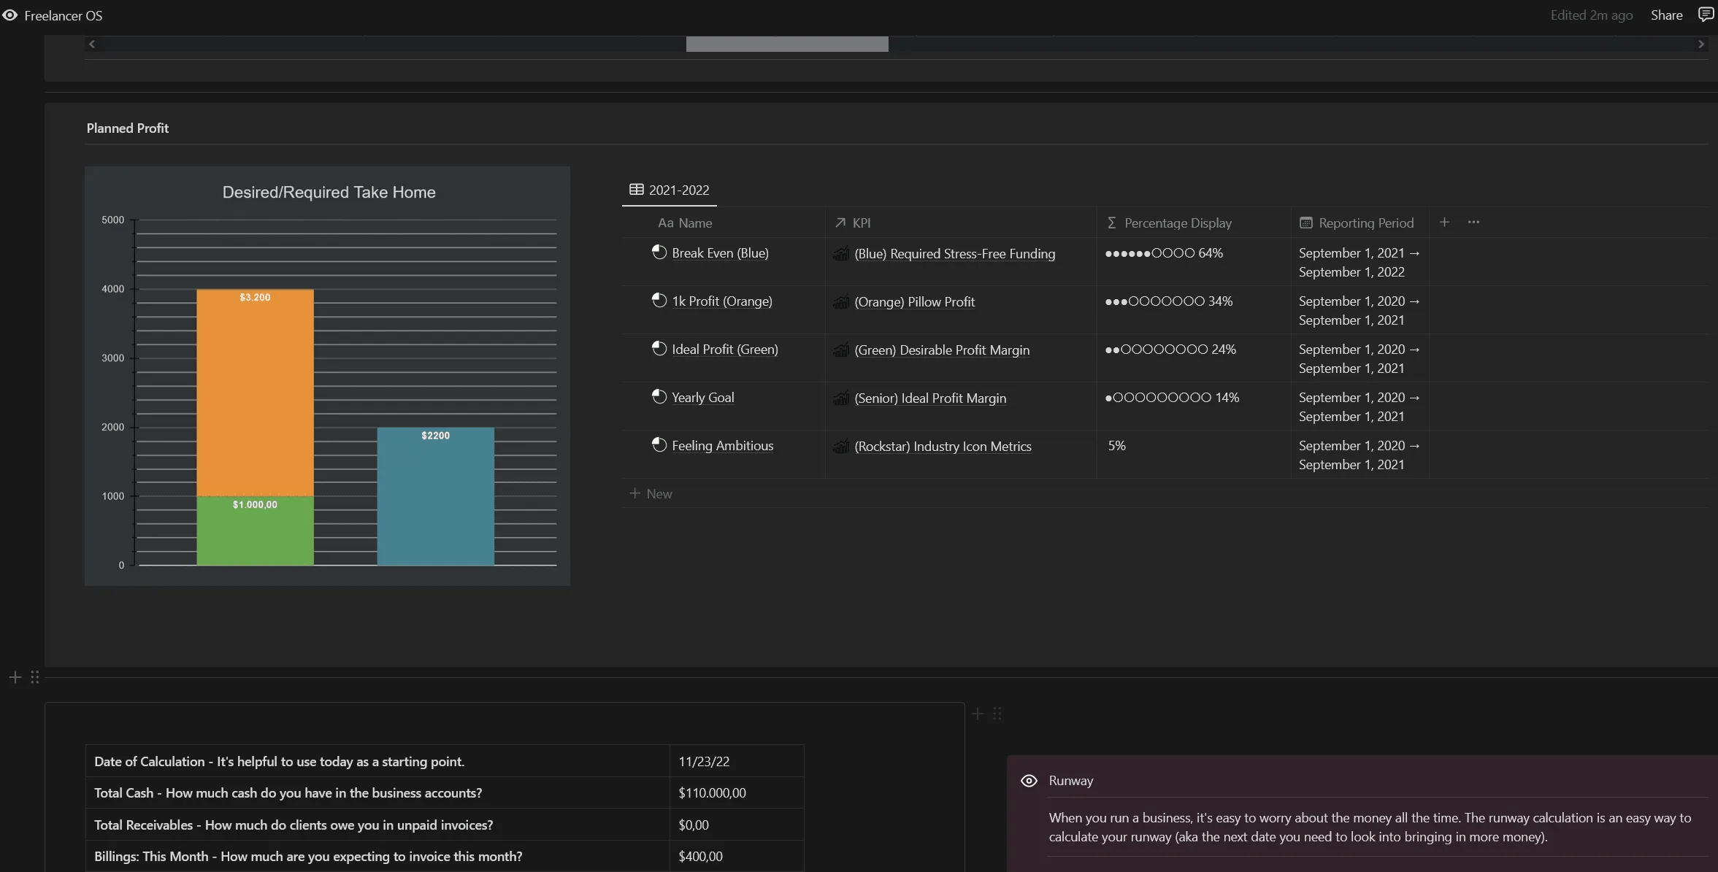Viewport: 1718px width, 872px height.
Task: Click the eye icon beside Freelancer OS
Action: [10, 15]
